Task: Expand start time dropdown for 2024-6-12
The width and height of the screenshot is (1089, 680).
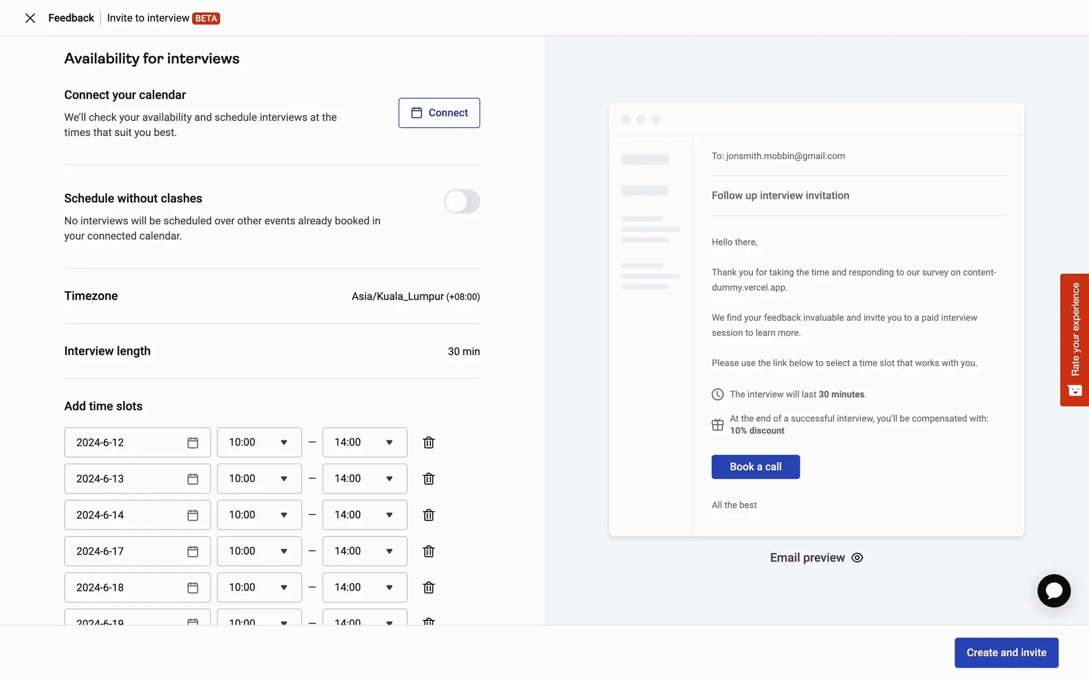Action: (x=259, y=443)
